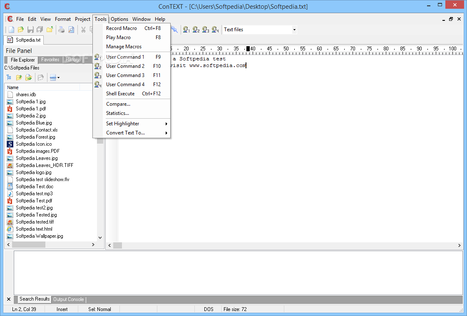Screen dimensions: 467x316
Task: Open the File Panel view mode dropdown arrow
Action: click(58, 78)
